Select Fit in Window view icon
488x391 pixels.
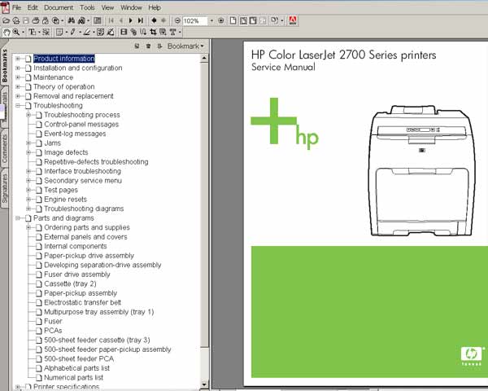coord(243,21)
